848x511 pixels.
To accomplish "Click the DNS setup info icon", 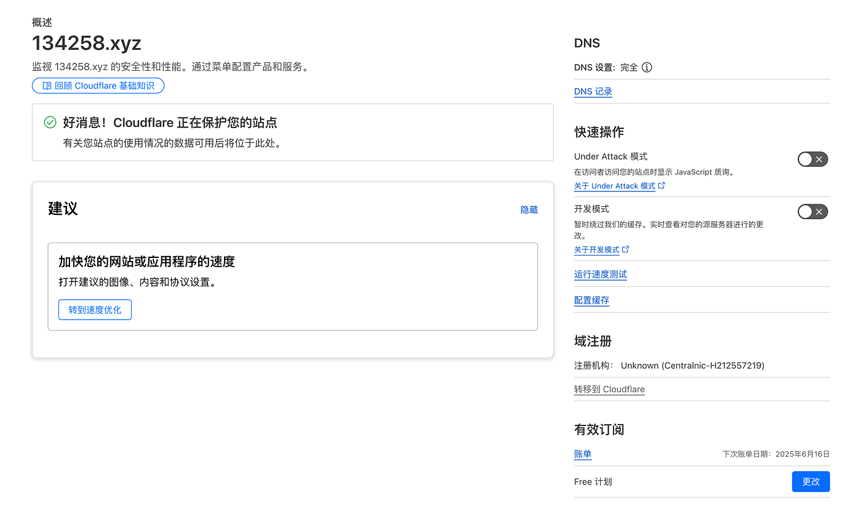I will [647, 68].
